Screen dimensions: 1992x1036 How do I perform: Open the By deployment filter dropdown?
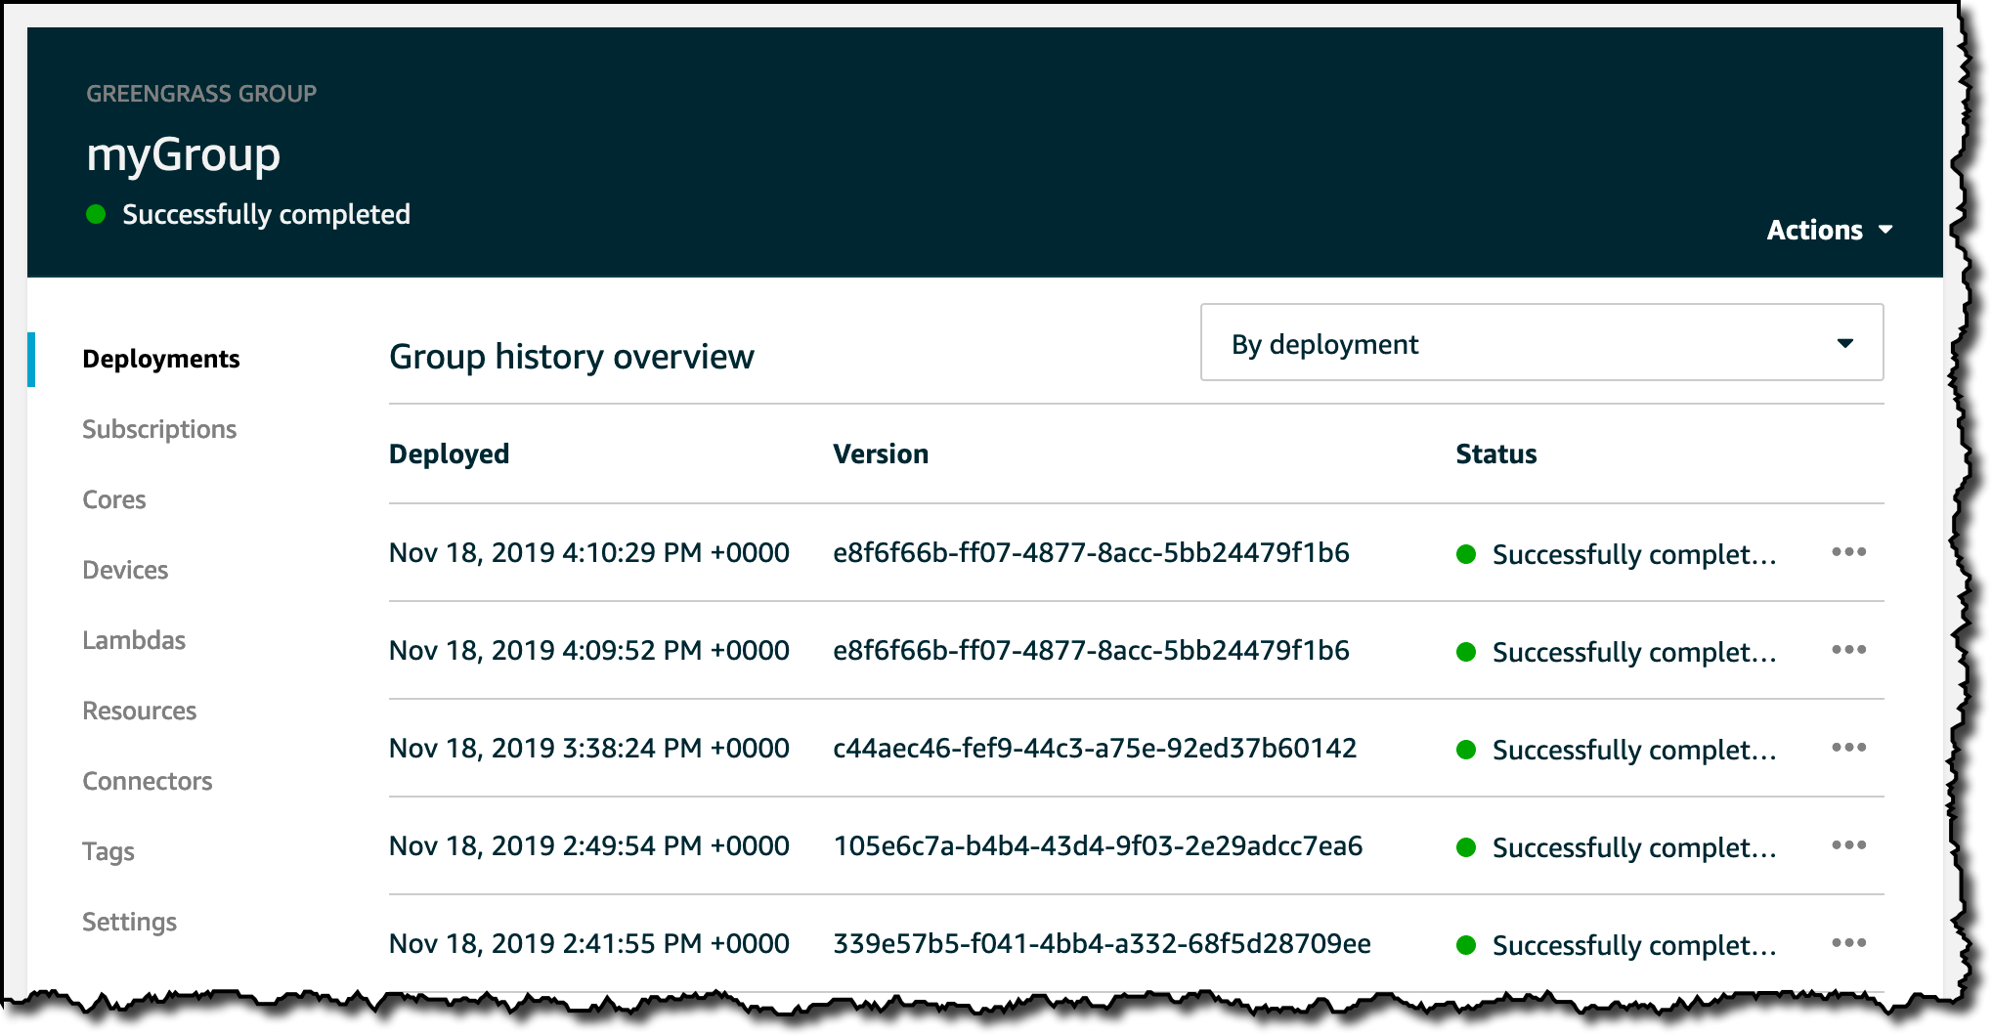point(1541,342)
